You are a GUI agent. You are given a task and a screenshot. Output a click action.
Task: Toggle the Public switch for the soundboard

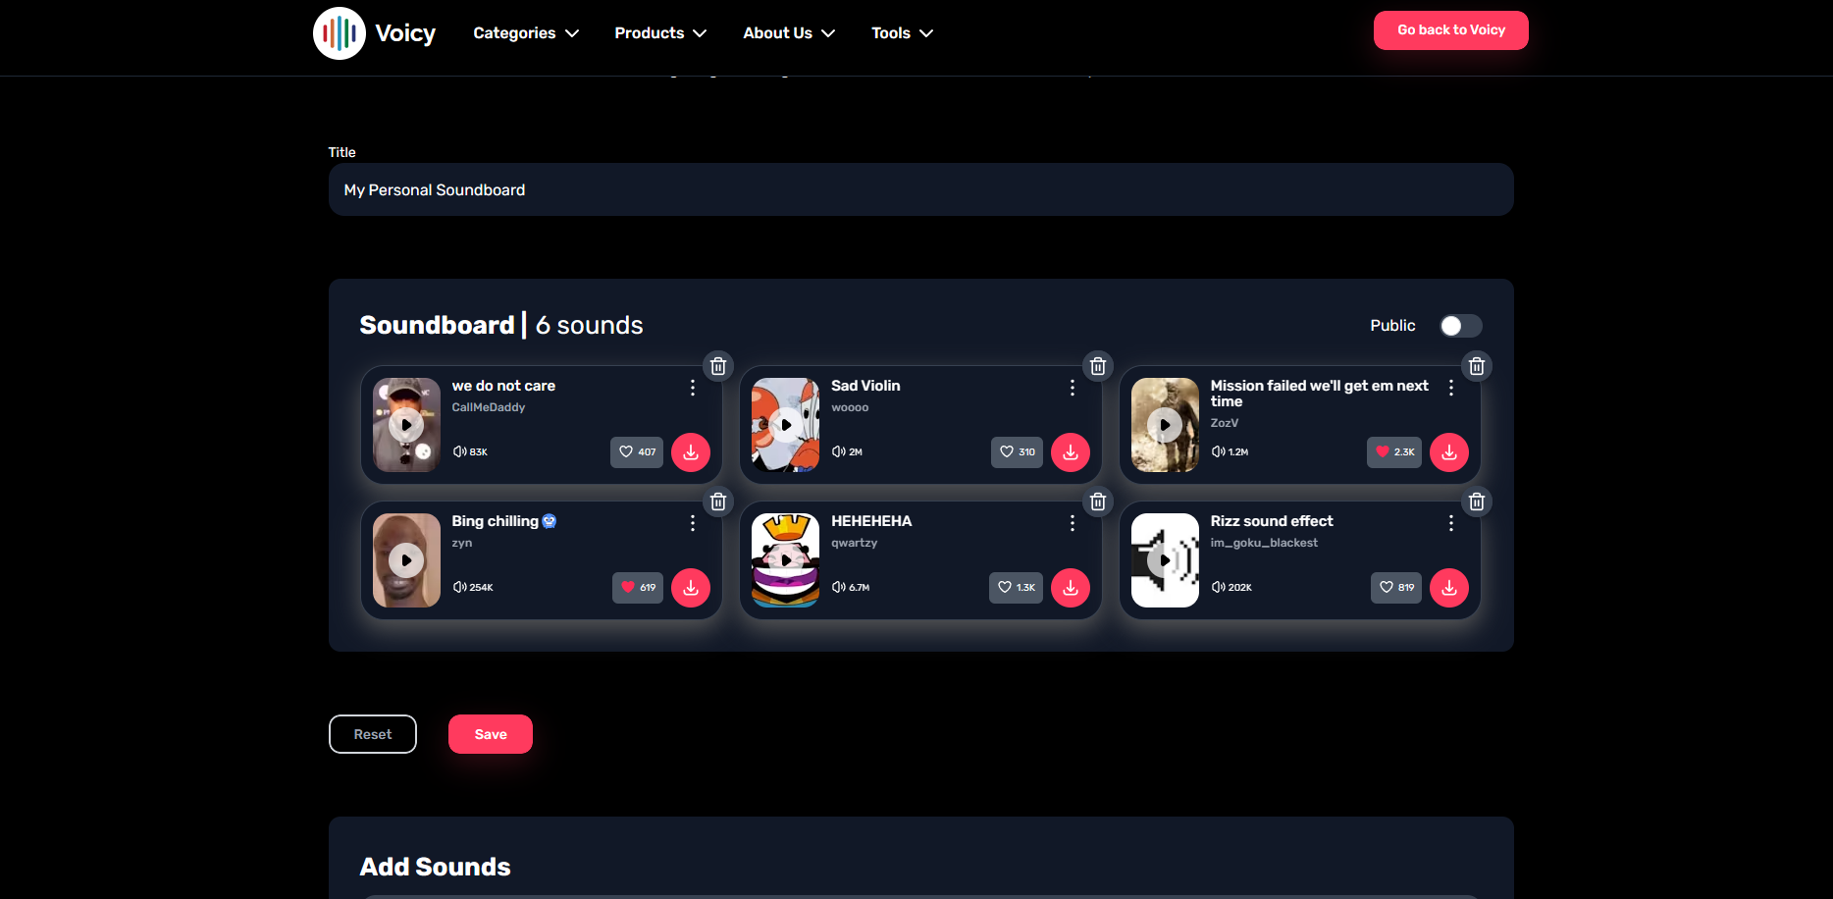[1460, 325]
